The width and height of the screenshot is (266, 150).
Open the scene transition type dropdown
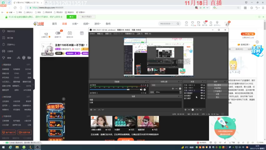(166, 85)
